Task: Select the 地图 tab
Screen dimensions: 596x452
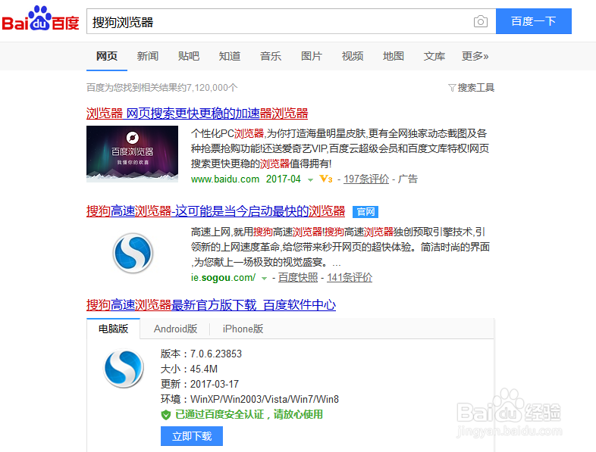Action: coord(393,56)
